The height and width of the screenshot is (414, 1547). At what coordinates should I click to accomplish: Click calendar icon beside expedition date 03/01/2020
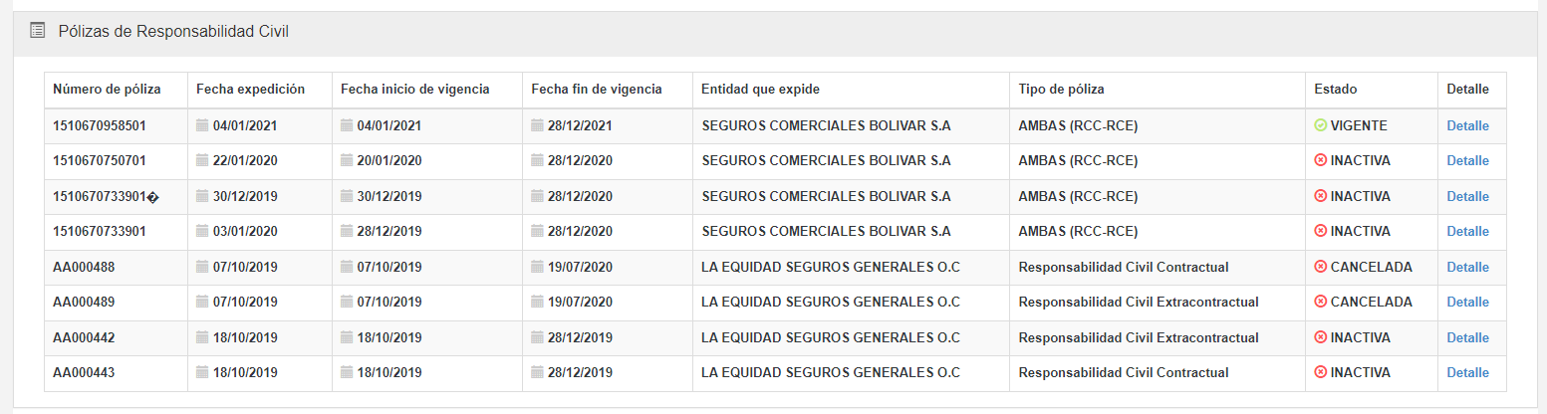(x=202, y=231)
